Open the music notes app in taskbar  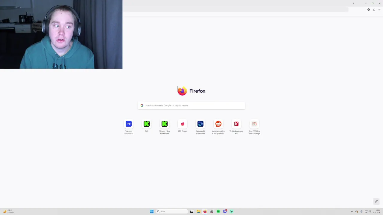point(212,211)
